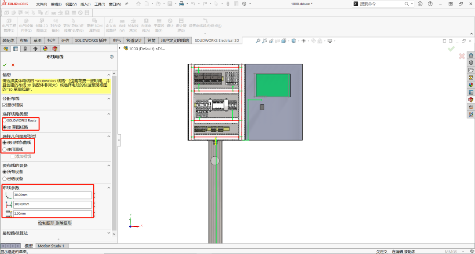Select 使用样条曲线 radio option

click(x=4, y=143)
